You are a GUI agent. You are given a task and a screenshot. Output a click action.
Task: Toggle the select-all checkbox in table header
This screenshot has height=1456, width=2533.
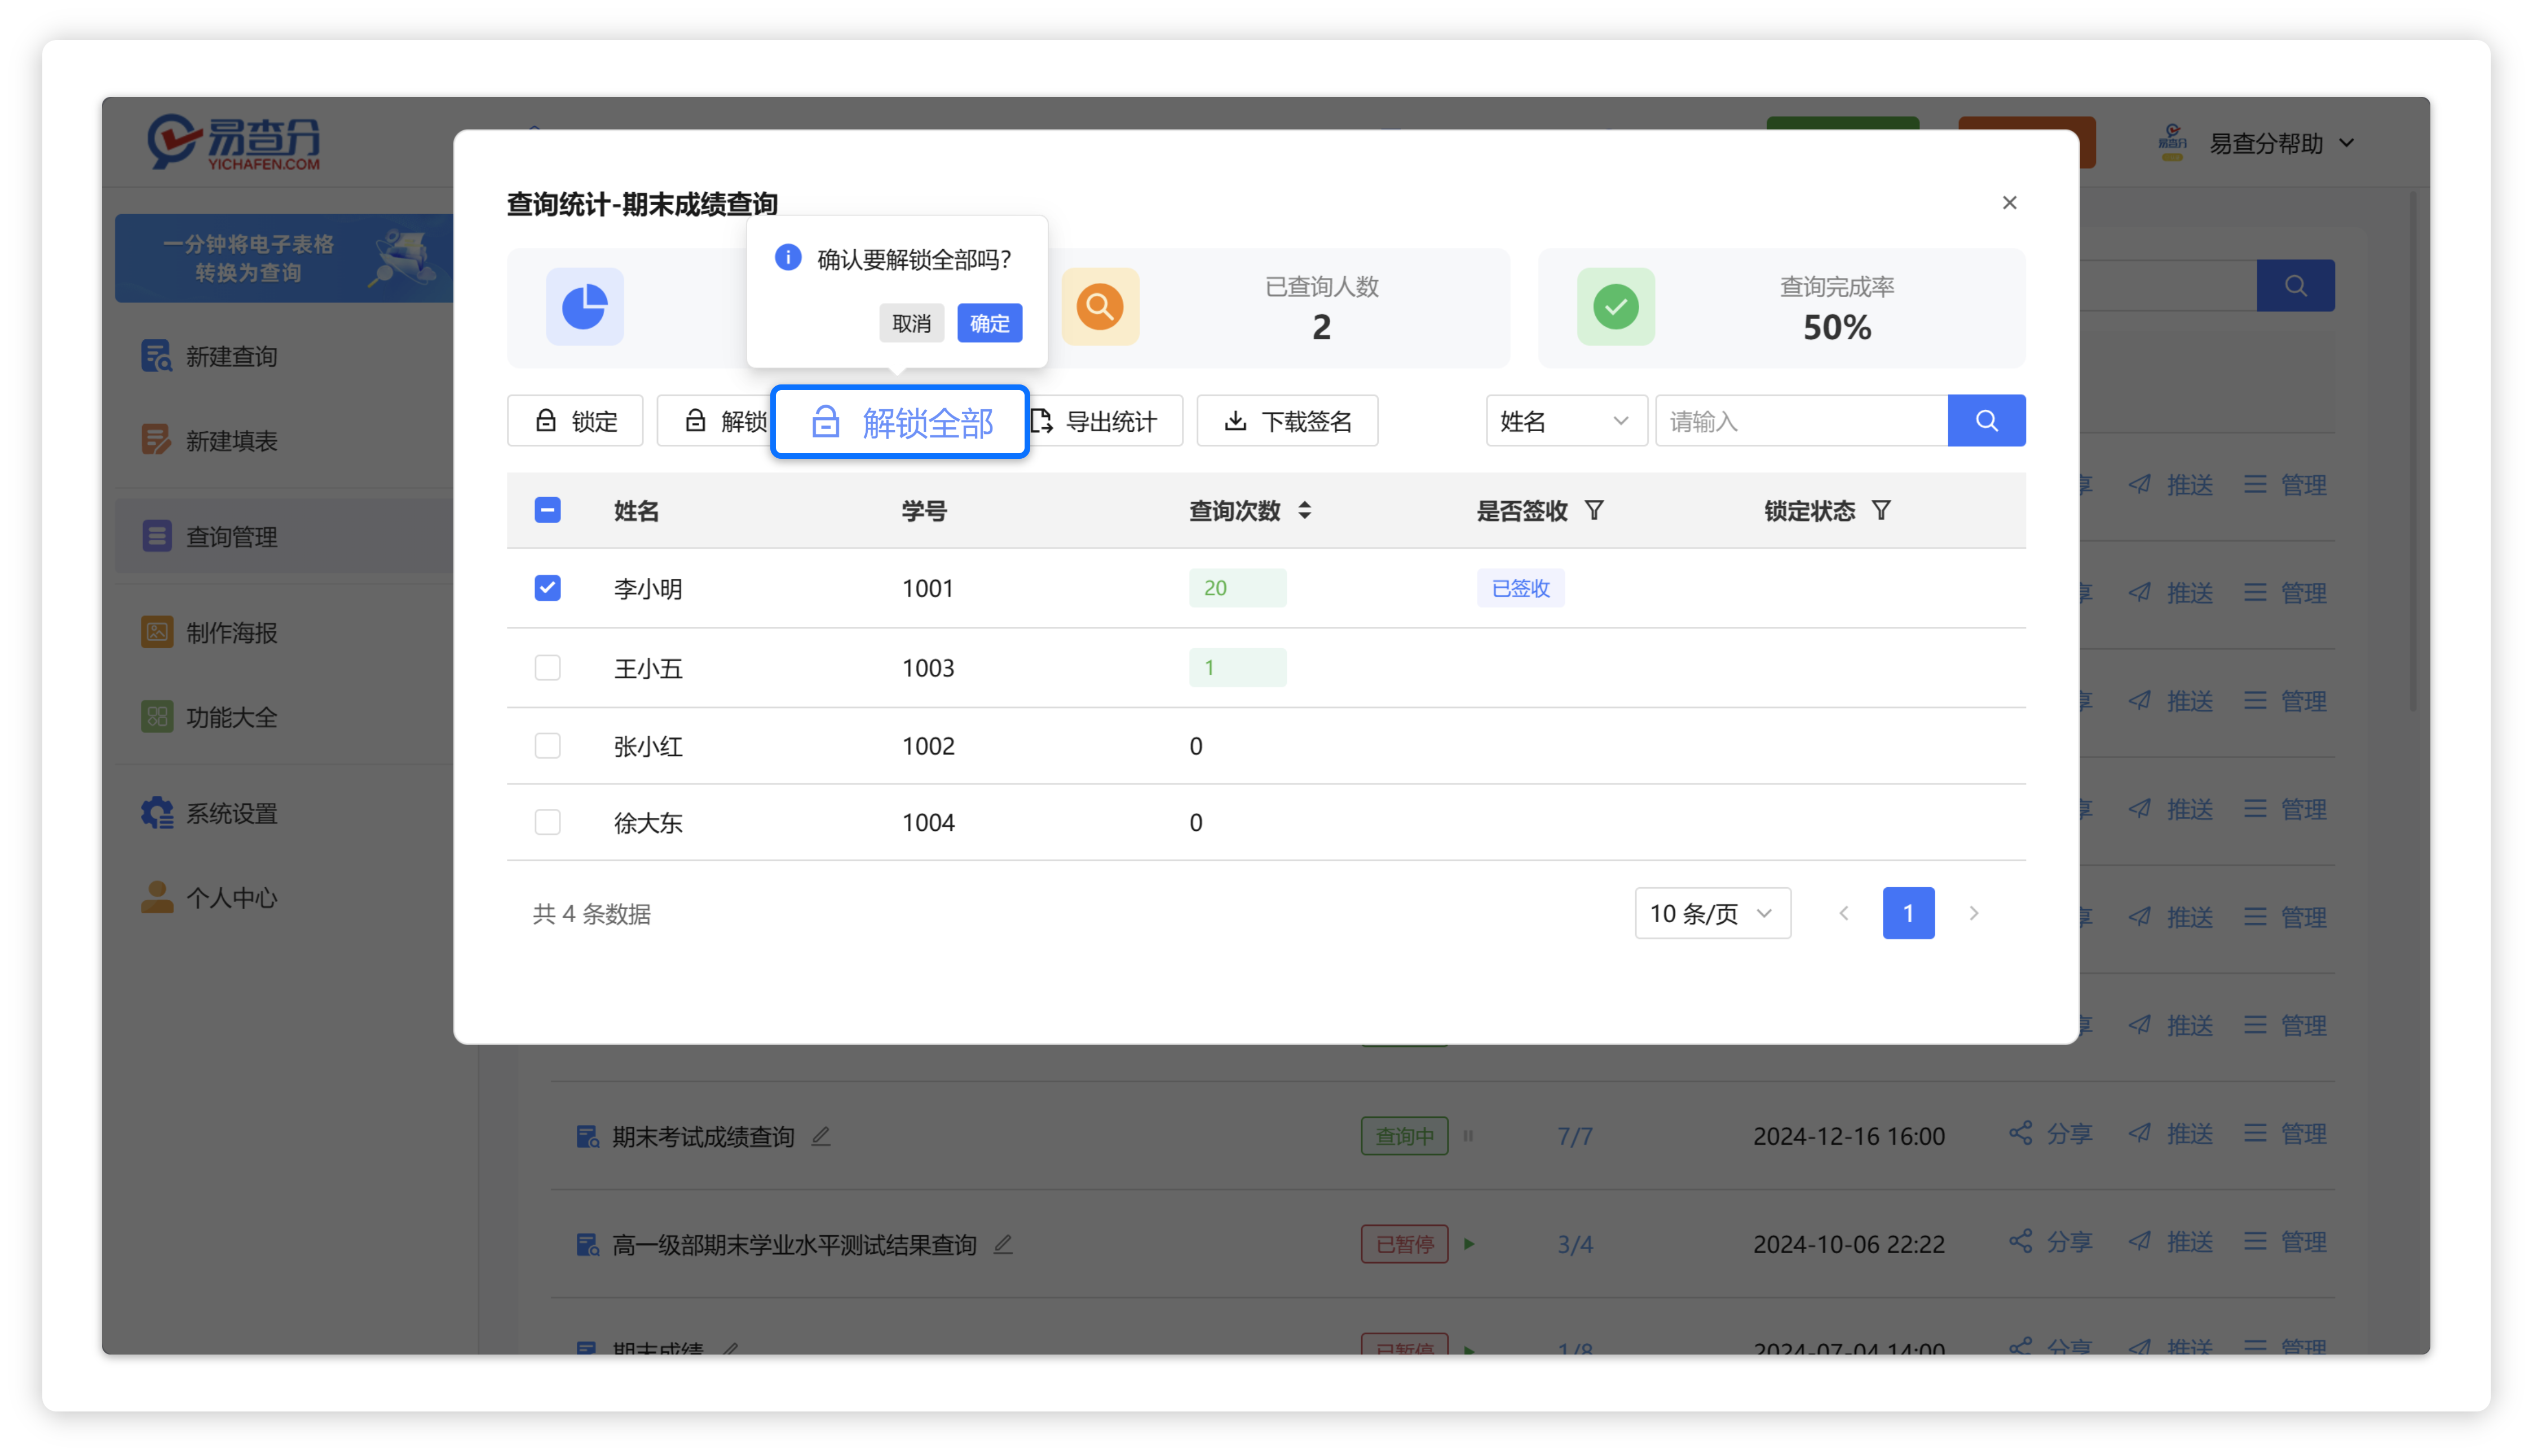[x=547, y=510]
